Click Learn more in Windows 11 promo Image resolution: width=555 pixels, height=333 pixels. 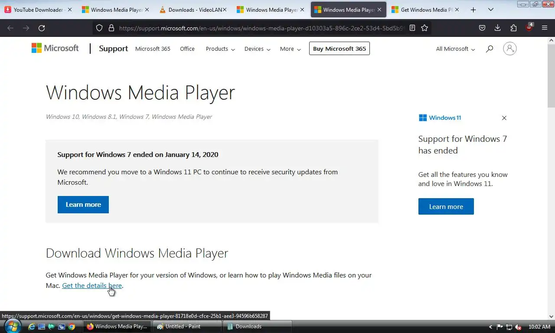446,206
